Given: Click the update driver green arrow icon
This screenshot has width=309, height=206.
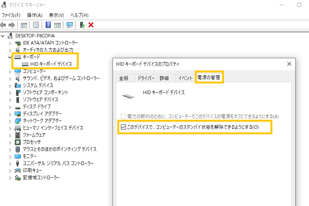Looking at the screenshot, I should (x=82, y=25).
